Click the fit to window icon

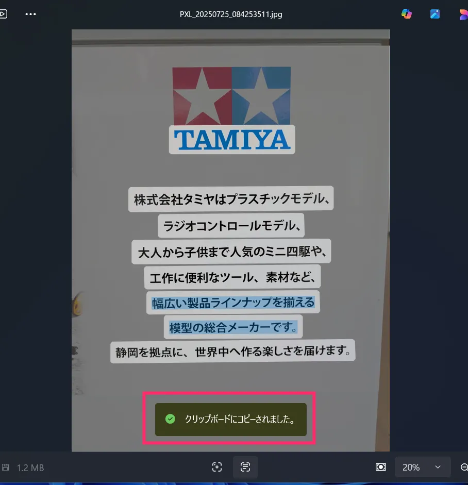381,467
